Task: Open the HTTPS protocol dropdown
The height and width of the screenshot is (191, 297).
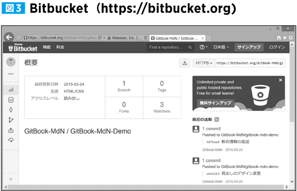Action: coord(204,63)
